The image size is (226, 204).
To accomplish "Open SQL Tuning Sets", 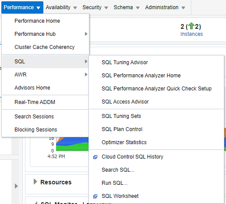I will click(x=156, y=116).
